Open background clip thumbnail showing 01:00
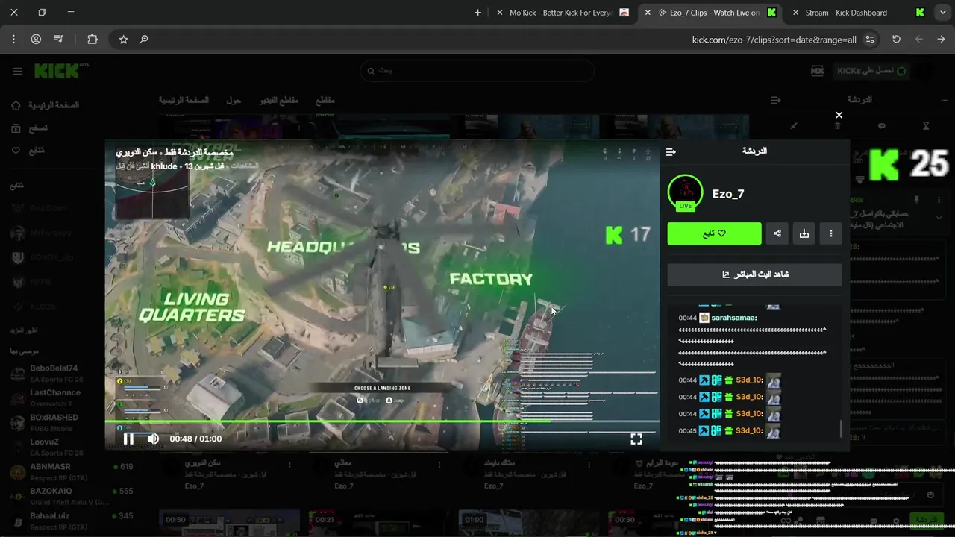 coord(528,524)
